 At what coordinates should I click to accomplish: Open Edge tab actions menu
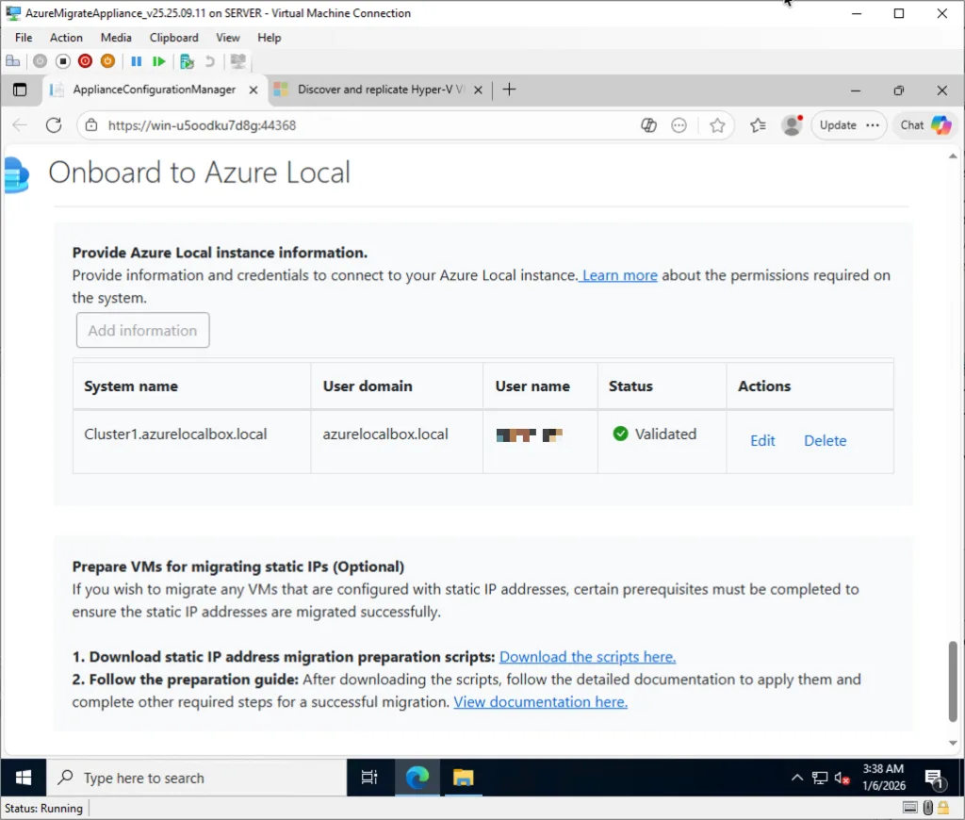point(20,90)
